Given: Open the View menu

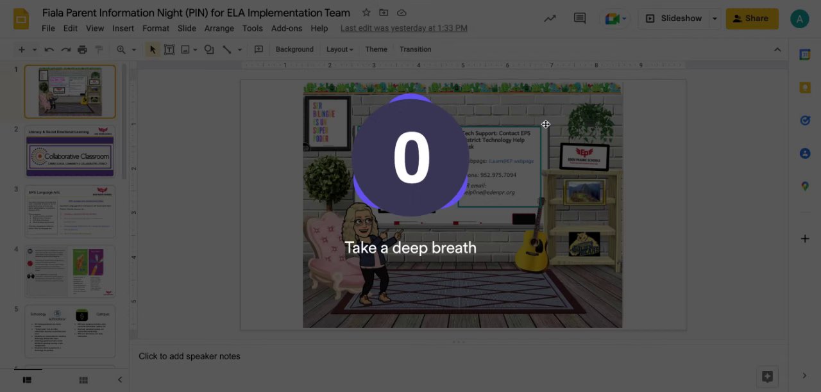Looking at the screenshot, I should pyautogui.click(x=95, y=28).
